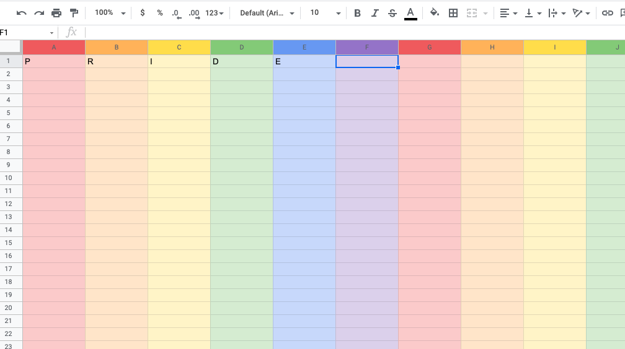
Task: Click cell E1 containing E
Action: click(x=304, y=61)
